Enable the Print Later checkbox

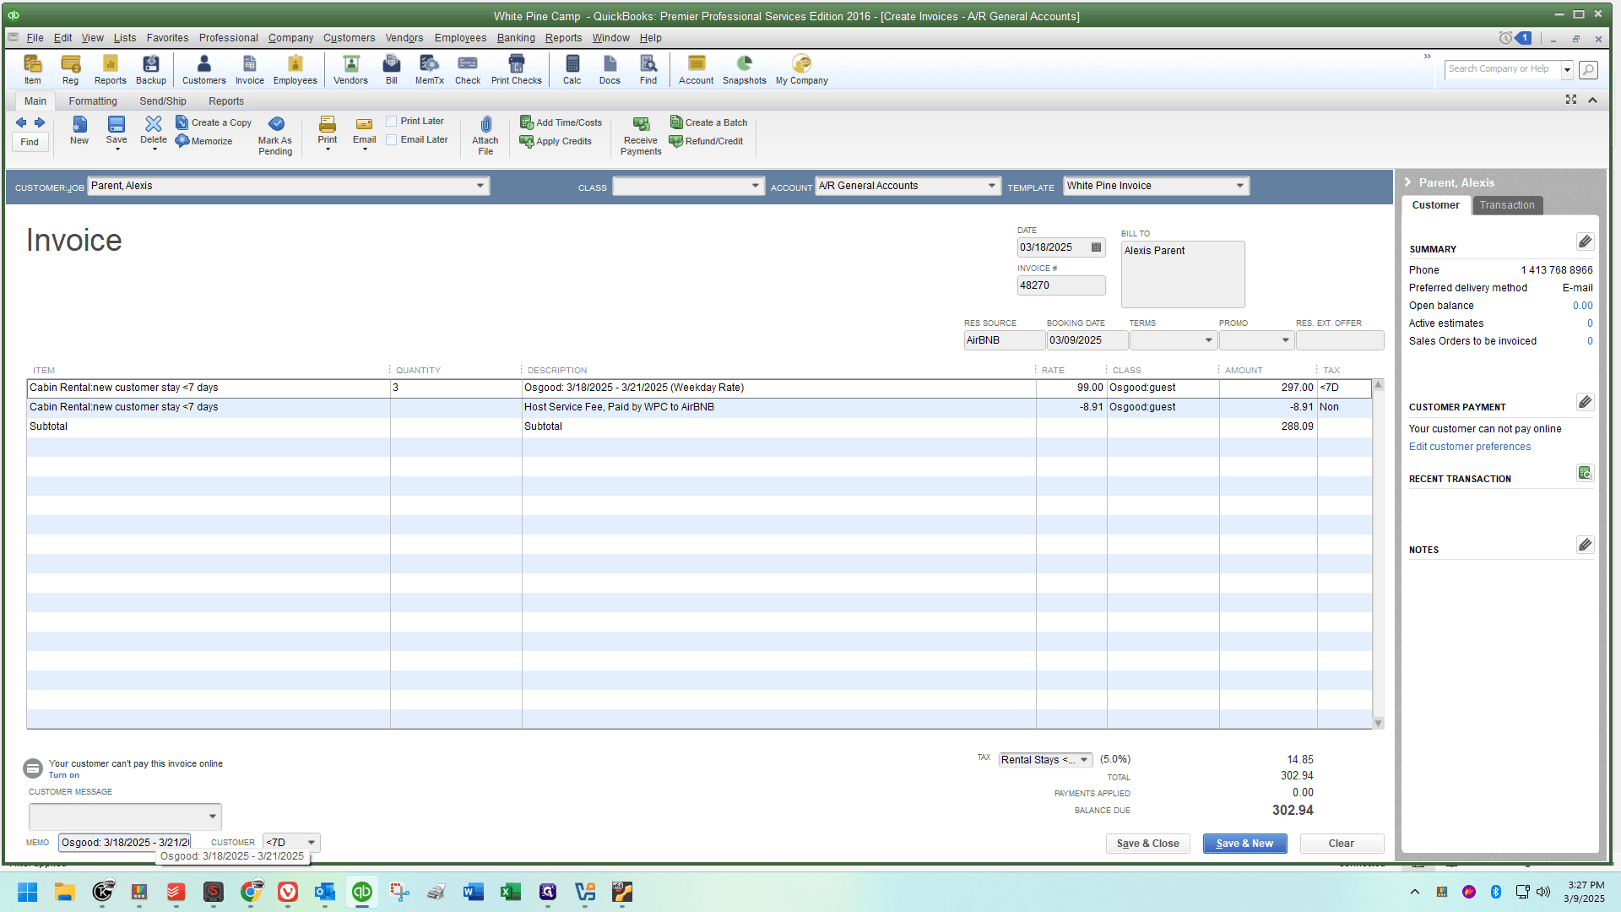point(392,122)
